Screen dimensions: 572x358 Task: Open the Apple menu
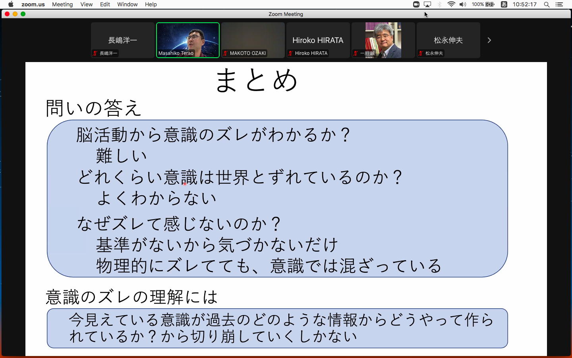point(11,4)
